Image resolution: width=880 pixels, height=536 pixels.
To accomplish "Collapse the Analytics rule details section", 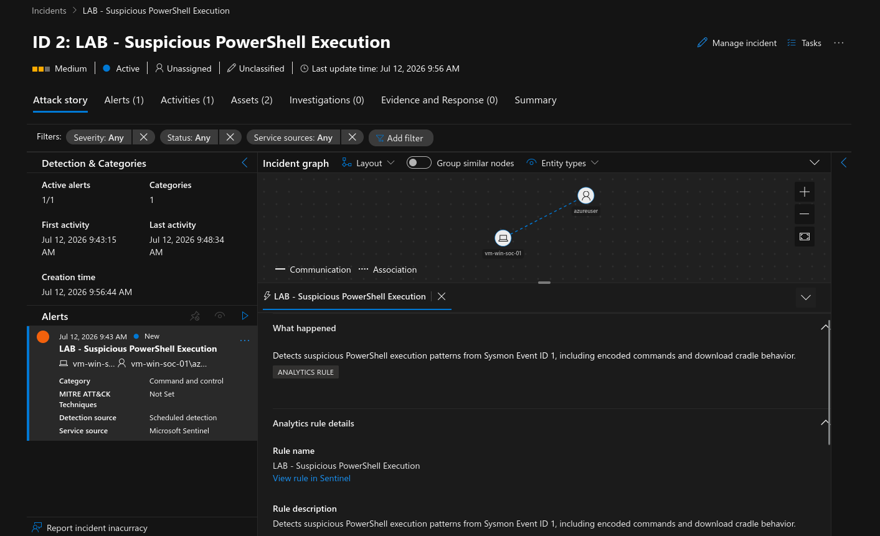I will 825,423.
